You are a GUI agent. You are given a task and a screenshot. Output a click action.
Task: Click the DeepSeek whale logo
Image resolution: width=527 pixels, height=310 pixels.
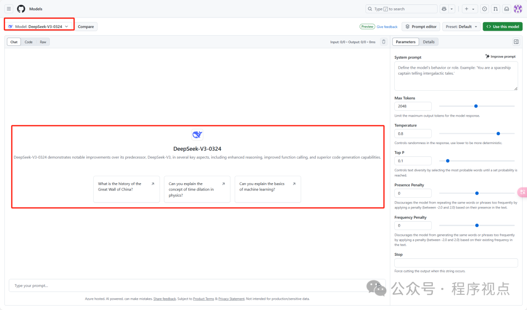coord(197,134)
